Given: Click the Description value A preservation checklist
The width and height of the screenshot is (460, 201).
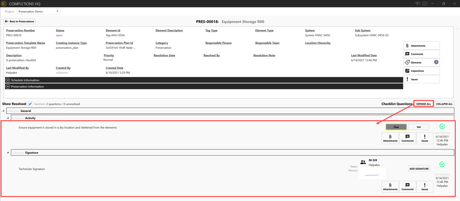Looking at the screenshot, I should [21, 60].
